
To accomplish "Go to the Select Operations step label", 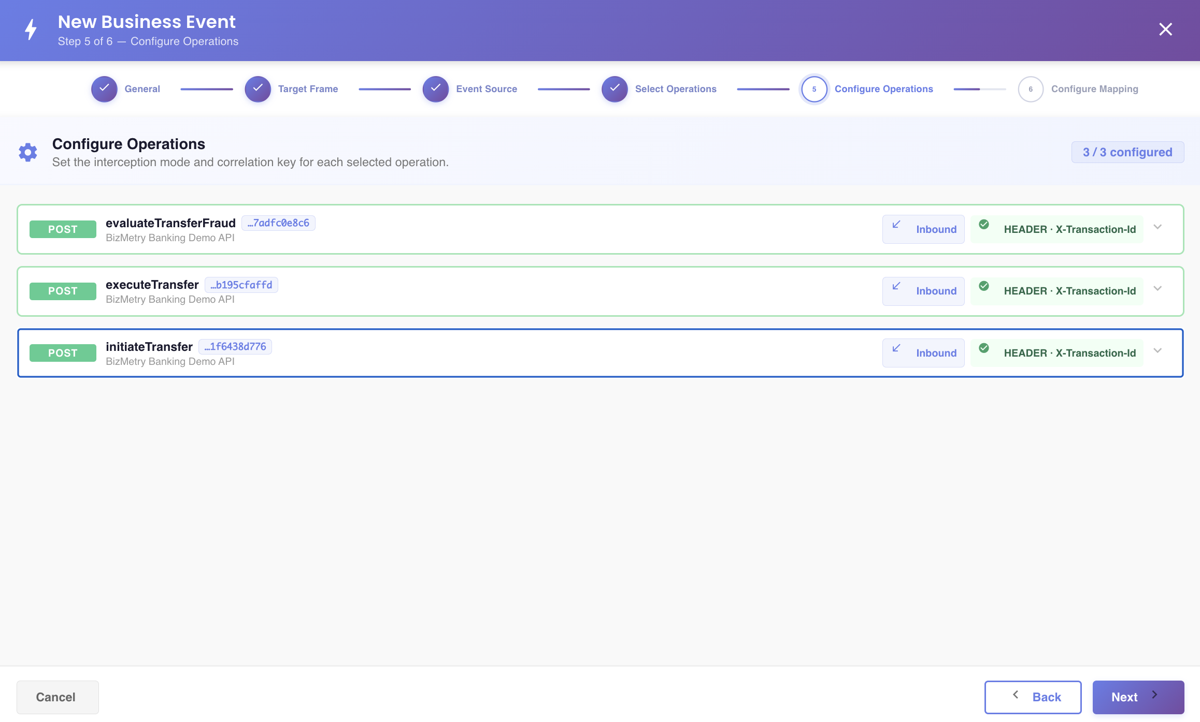I will (x=676, y=89).
